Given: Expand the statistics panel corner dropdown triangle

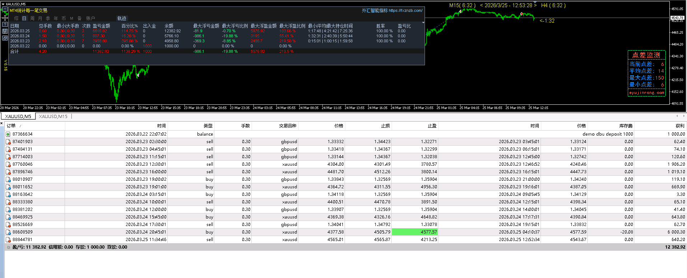Looking at the screenshot, I should point(423,23).
